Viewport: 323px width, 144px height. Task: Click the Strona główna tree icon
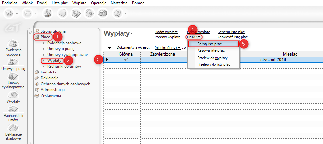click(x=37, y=31)
